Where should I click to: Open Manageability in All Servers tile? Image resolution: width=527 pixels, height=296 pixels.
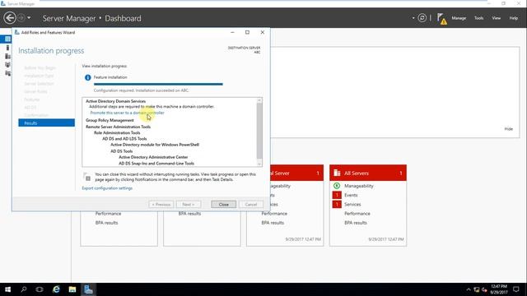point(359,186)
